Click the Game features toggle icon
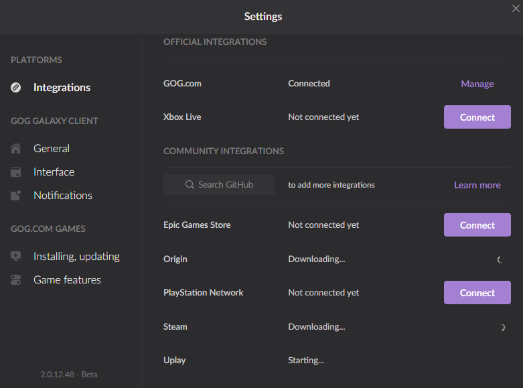The width and height of the screenshot is (523, 388). click(16, 280)
